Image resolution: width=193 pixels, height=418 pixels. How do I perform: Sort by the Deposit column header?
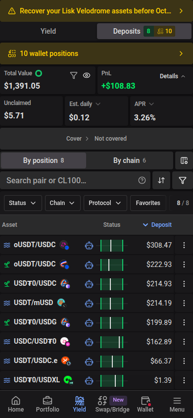click(157, 225)
